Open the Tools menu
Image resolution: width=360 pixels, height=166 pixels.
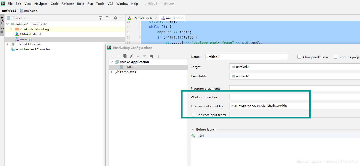(x=100, y=4)
